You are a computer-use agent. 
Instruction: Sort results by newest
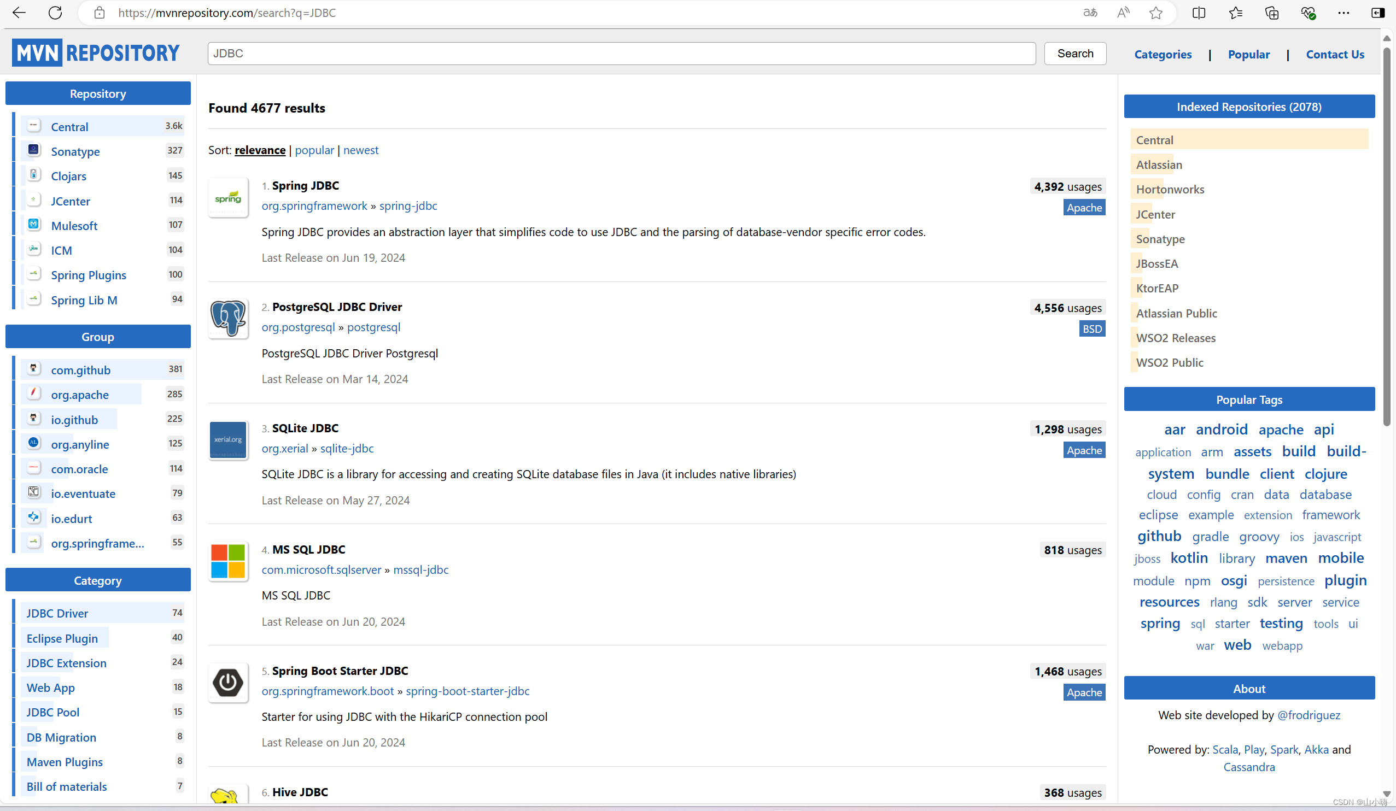pos(361,150)
